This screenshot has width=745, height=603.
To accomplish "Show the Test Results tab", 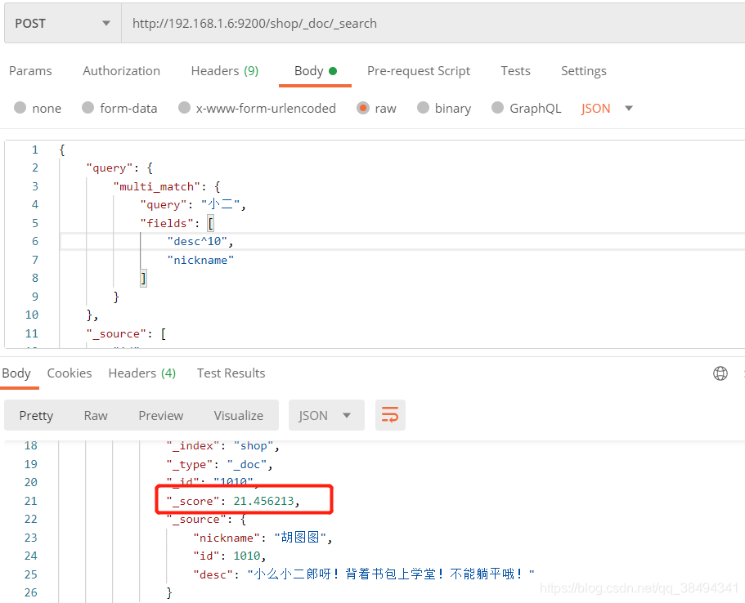I will pos(231,373).
